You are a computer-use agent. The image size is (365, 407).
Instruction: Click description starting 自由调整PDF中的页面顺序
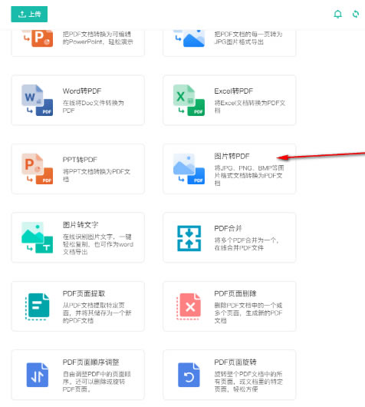pyautogui.click(x=97, y=382)
